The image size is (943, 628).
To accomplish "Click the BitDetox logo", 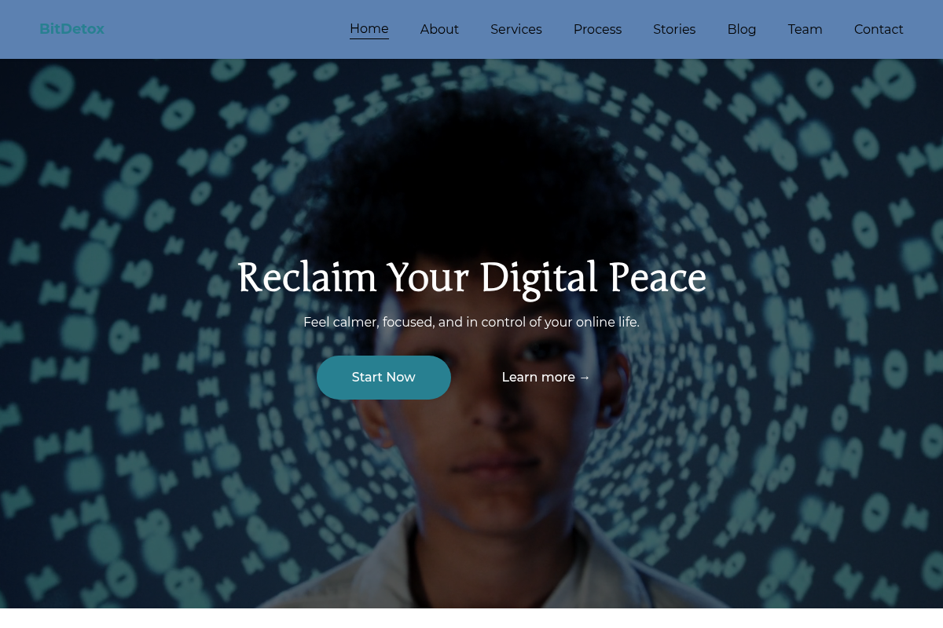I will tap(72, 29).
